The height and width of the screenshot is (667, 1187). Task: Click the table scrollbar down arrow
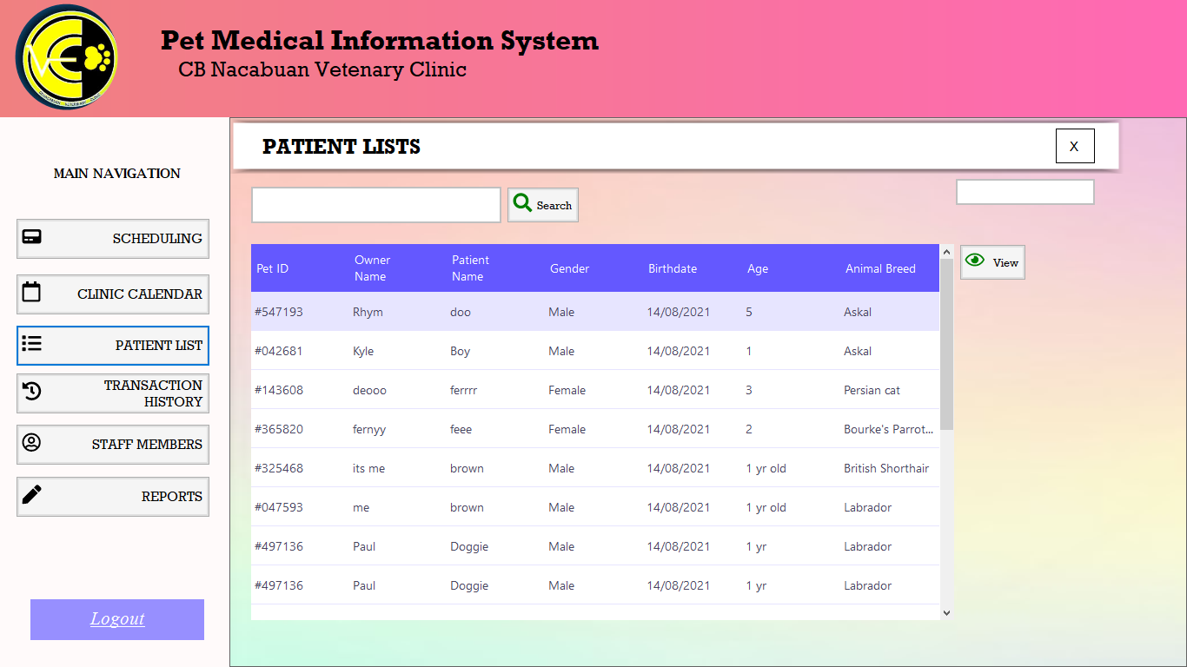946,613
